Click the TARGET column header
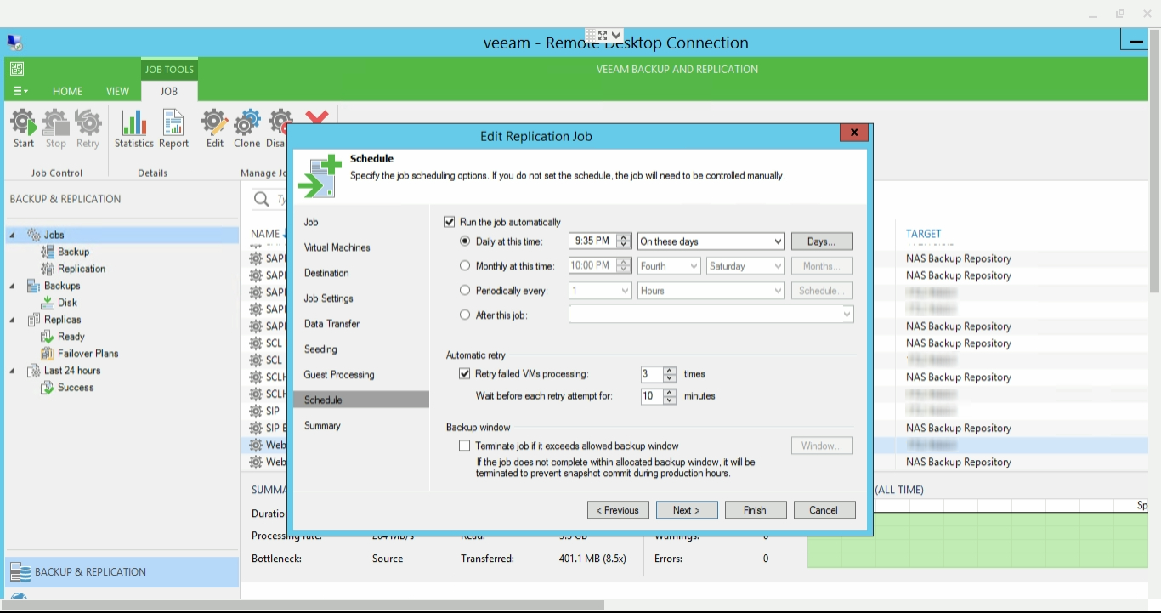Image resolution: width=1161 pixels, height=613 pixels. coord(924,234)
